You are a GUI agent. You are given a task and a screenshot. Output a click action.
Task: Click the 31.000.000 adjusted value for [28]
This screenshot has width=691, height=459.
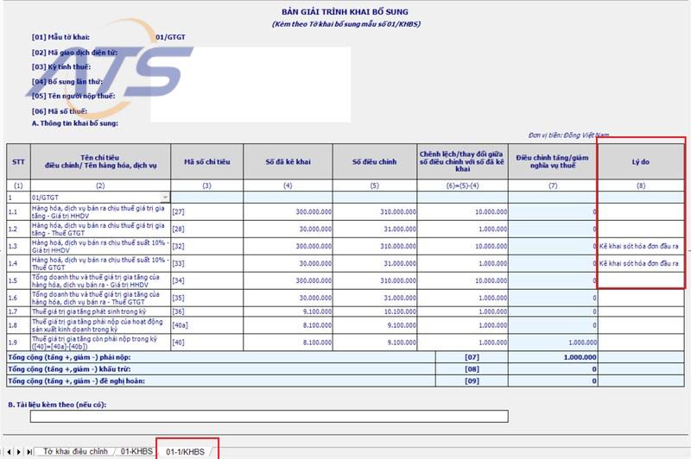click(375, 229)
